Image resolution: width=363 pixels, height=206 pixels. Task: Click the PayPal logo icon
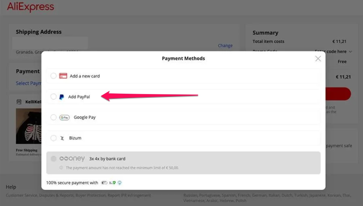[62, 97]
